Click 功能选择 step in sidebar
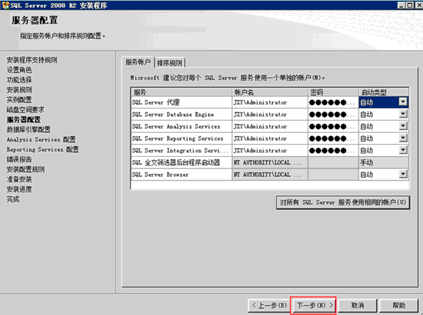Viewport: 423px width, 315px height. [x=19, y=80]
